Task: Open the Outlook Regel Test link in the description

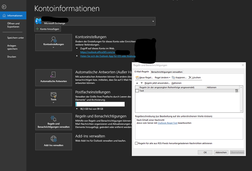Action: click(x=167, y=123)
